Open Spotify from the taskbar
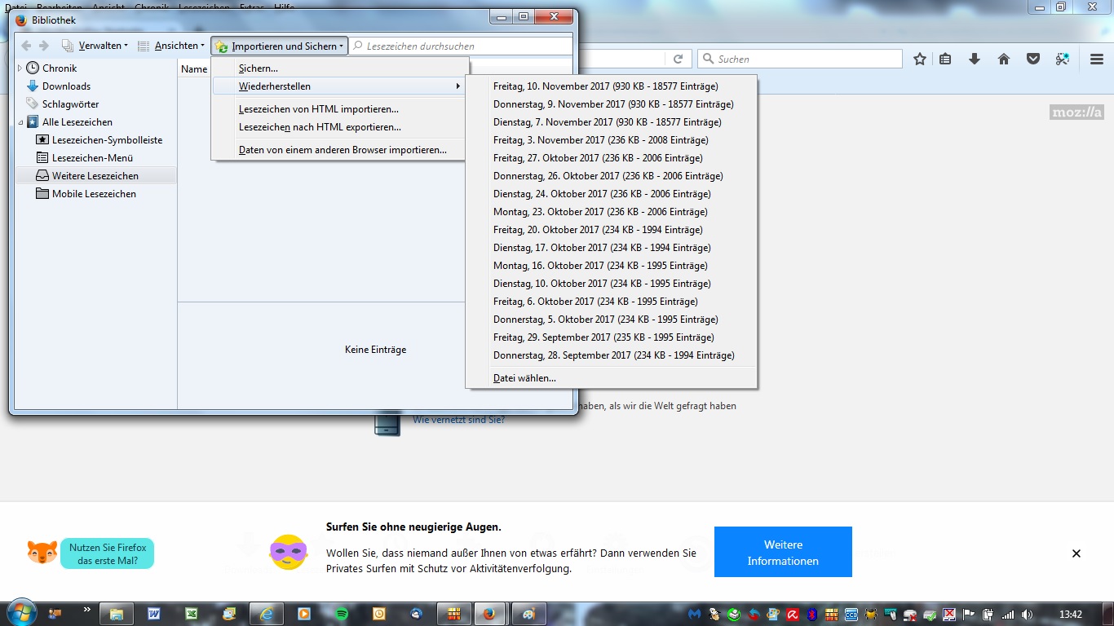The height and width of the screenshot is (626, 1114). pos(342,614)
